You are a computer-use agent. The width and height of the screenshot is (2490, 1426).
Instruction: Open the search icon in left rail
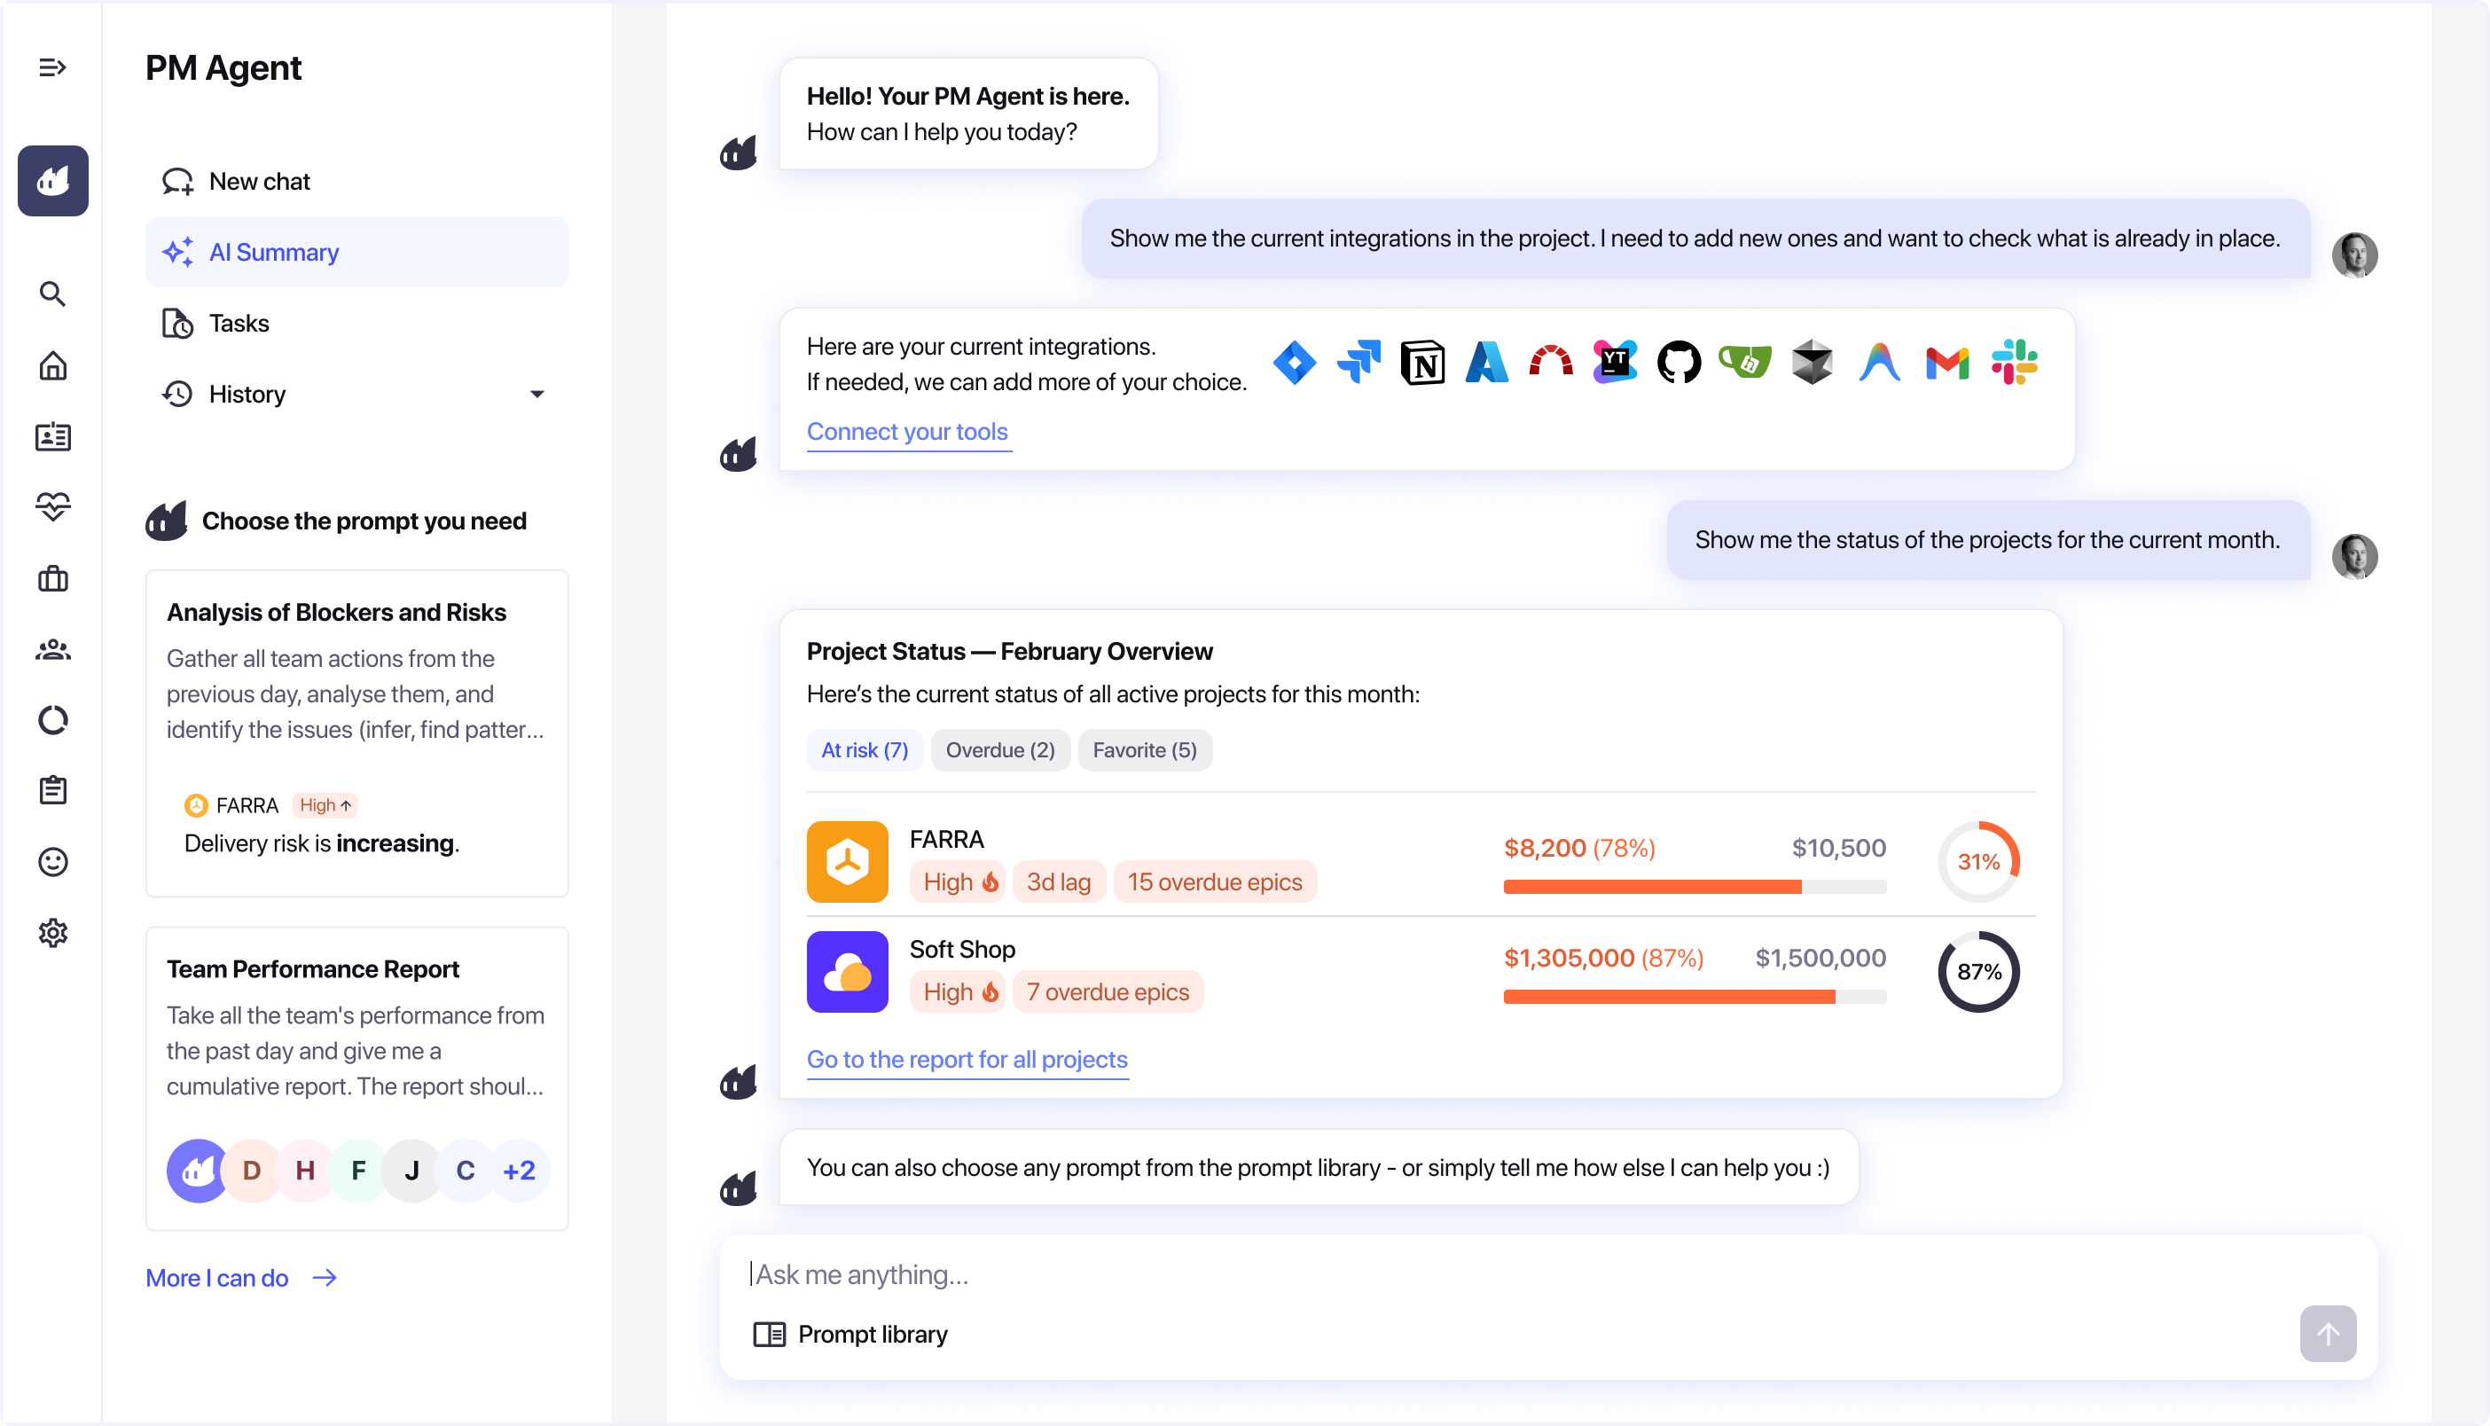[53, 294]
